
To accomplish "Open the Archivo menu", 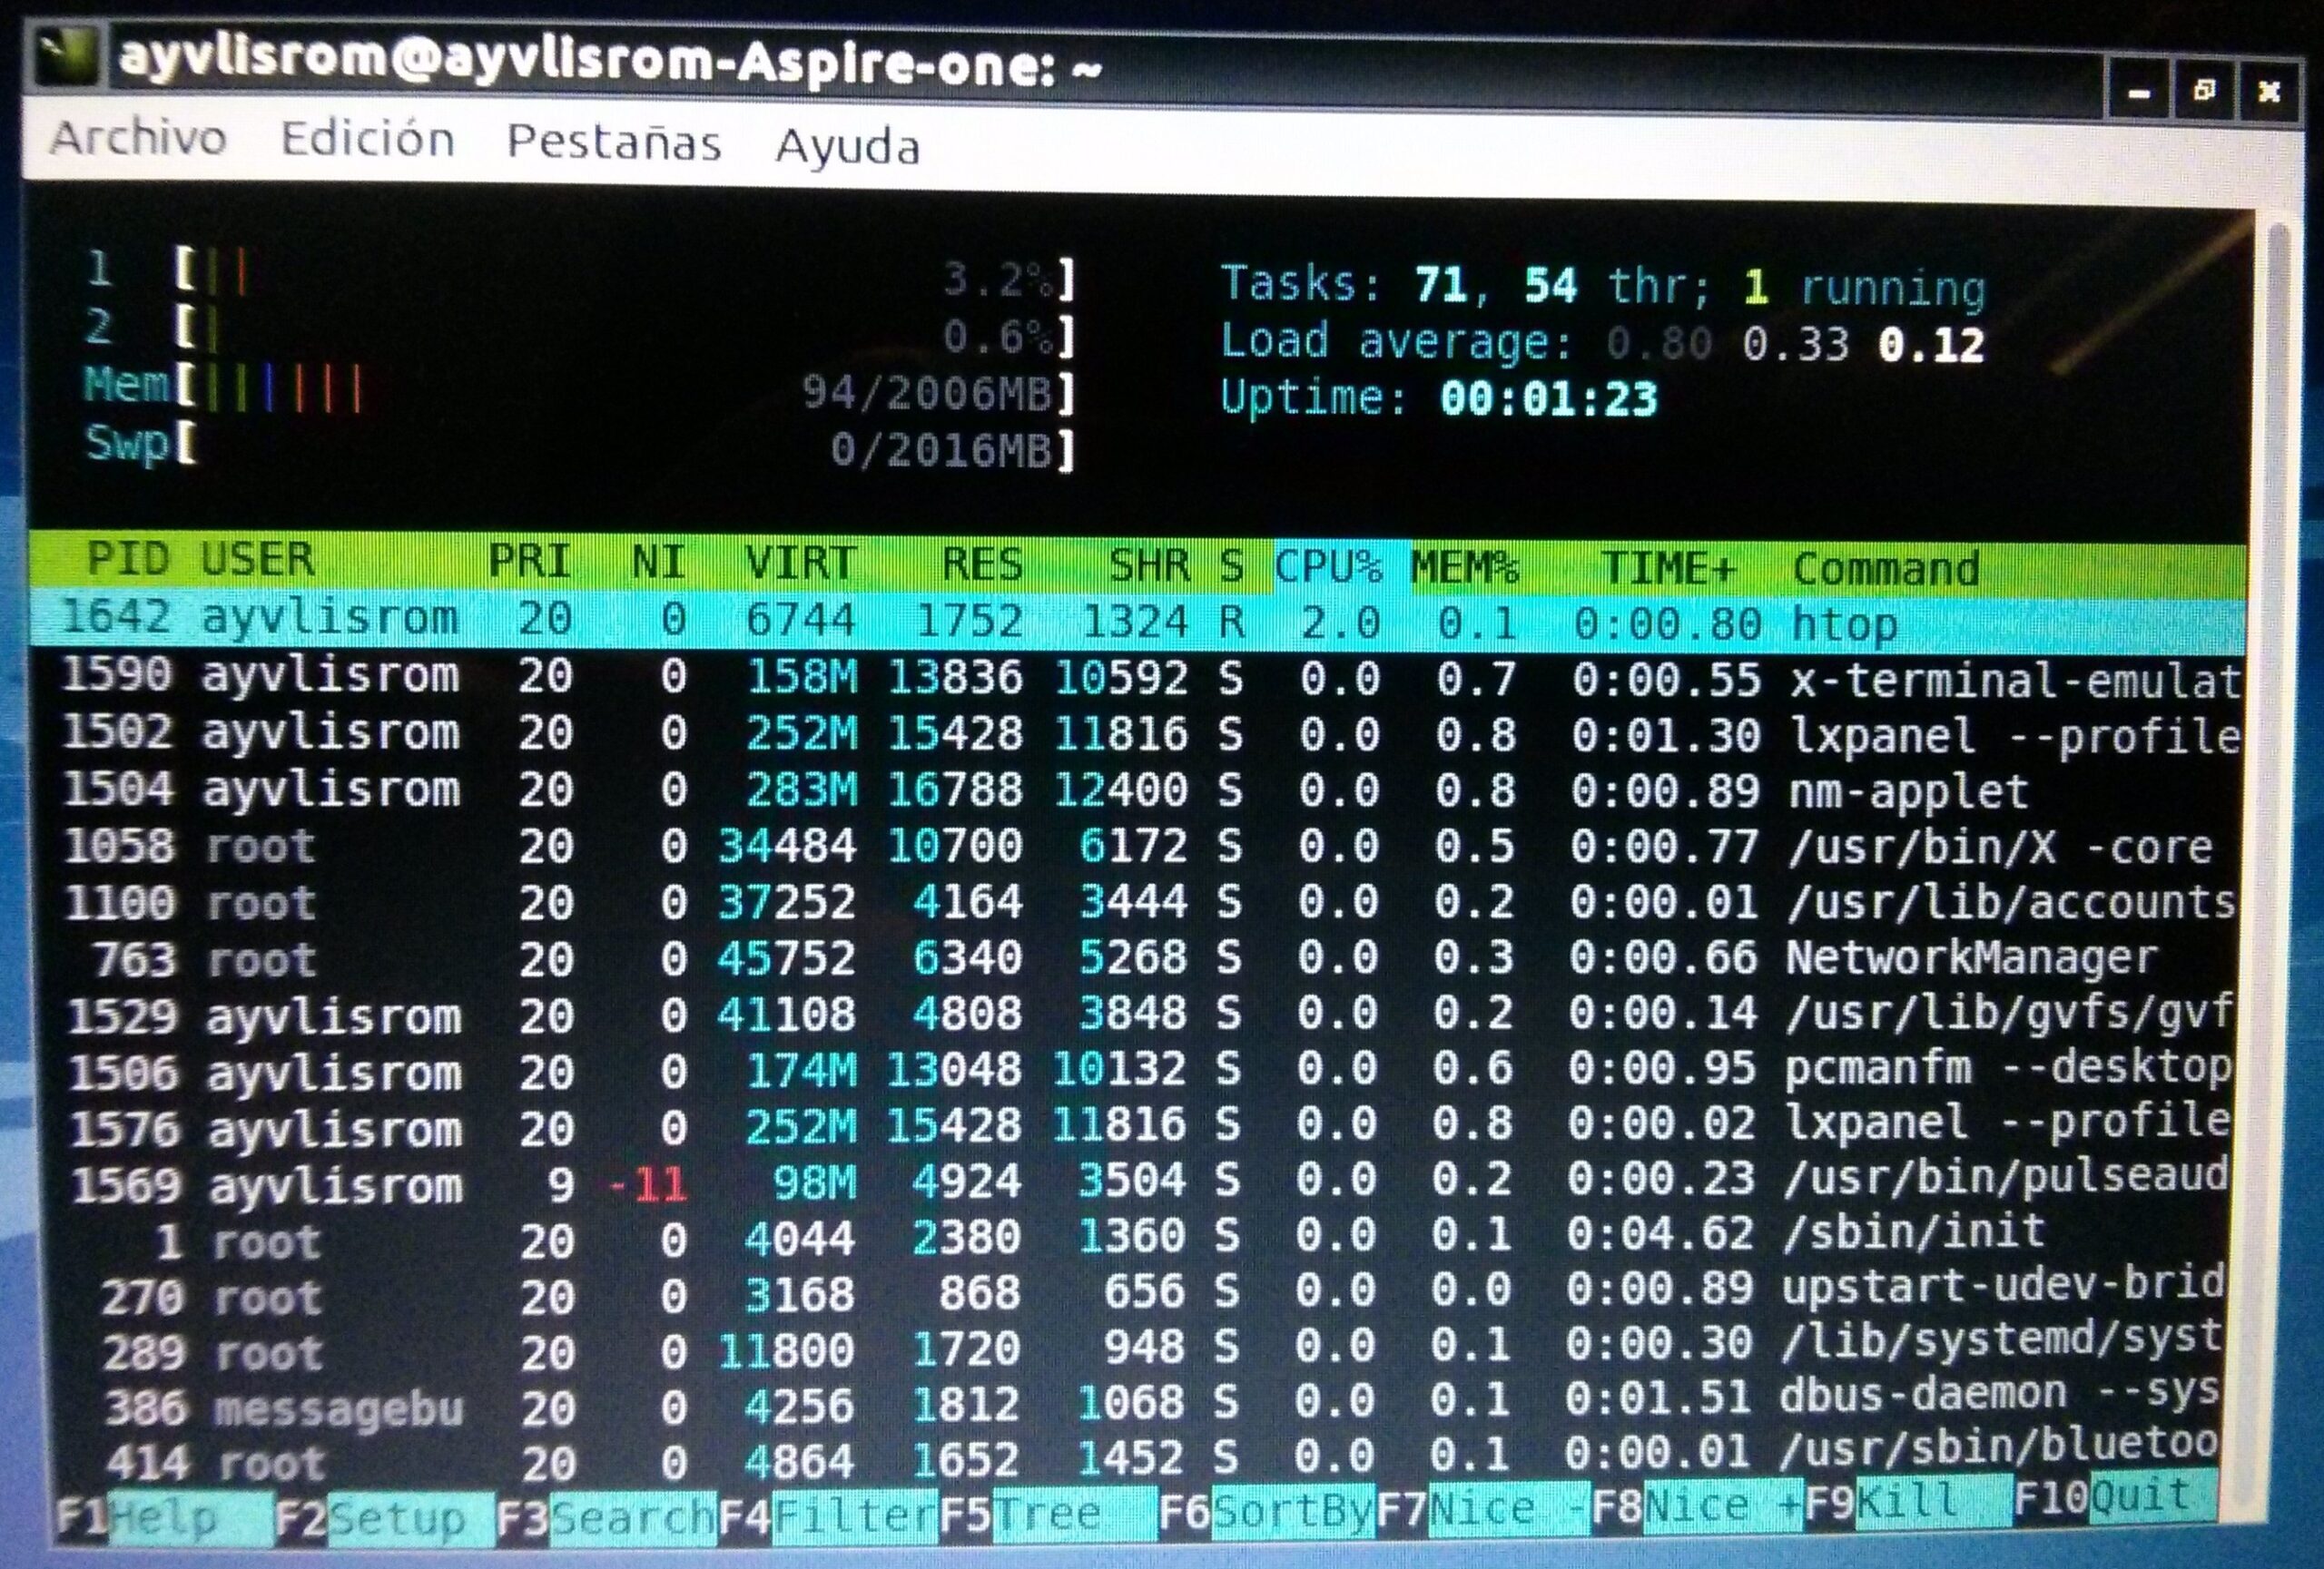I will coord(138,138).
